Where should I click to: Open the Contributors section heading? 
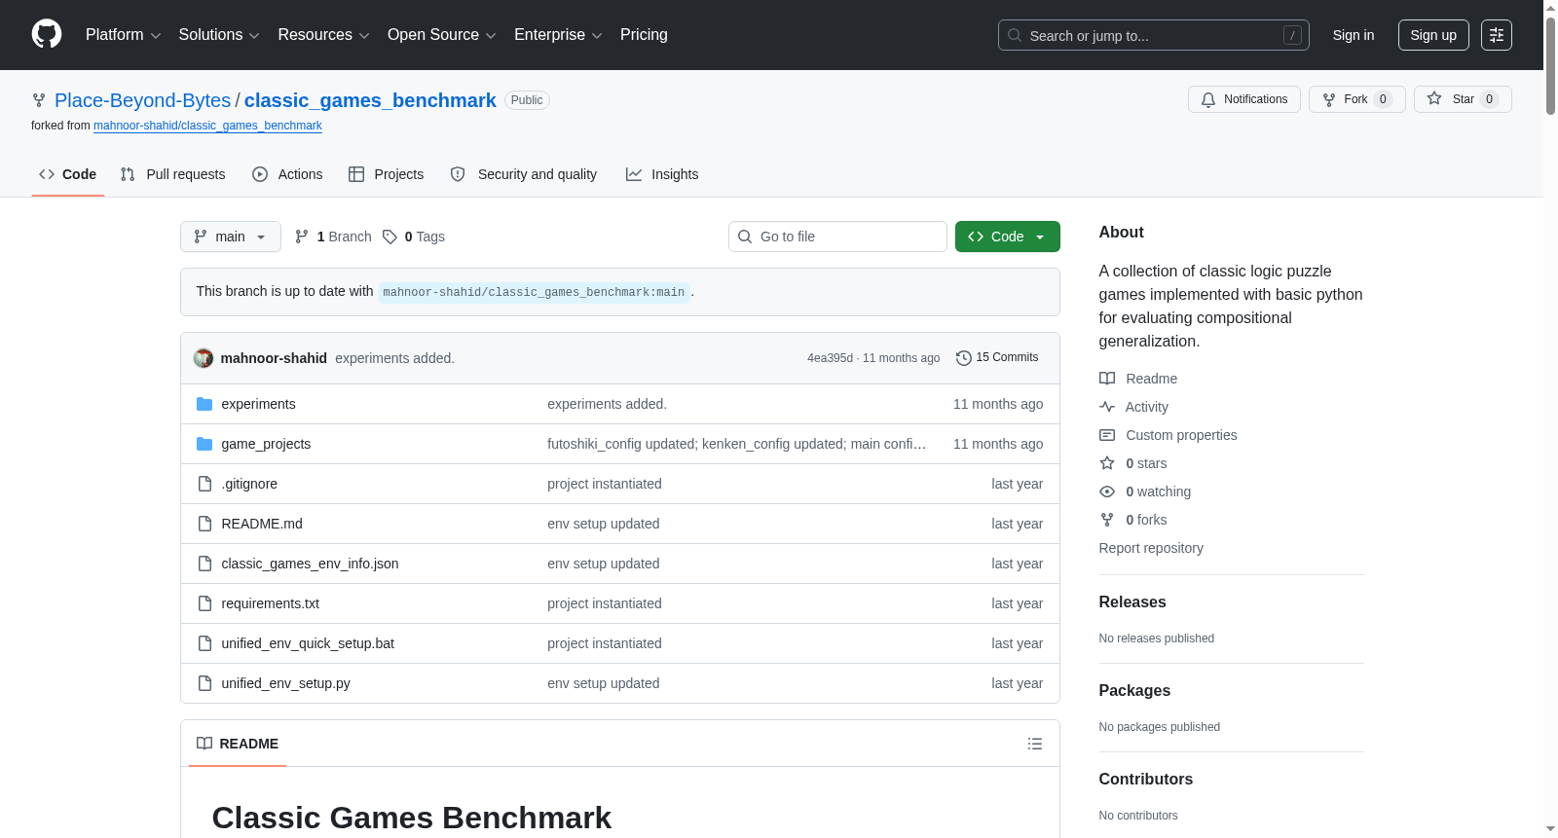pos(1146,780)
